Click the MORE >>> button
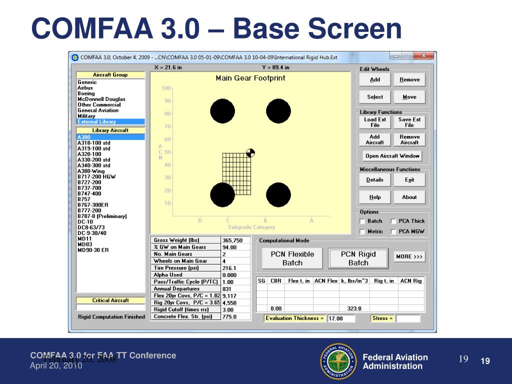 pyautogui.click(x=409, y=256)
